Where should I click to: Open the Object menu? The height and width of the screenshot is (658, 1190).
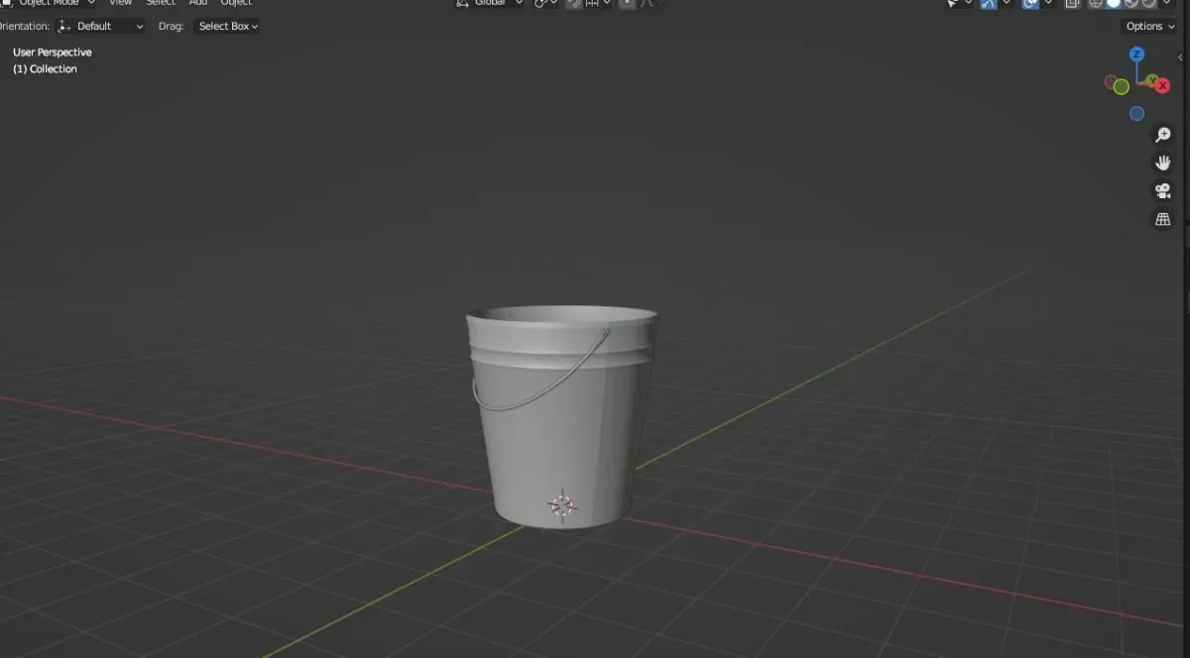[236, 3]
